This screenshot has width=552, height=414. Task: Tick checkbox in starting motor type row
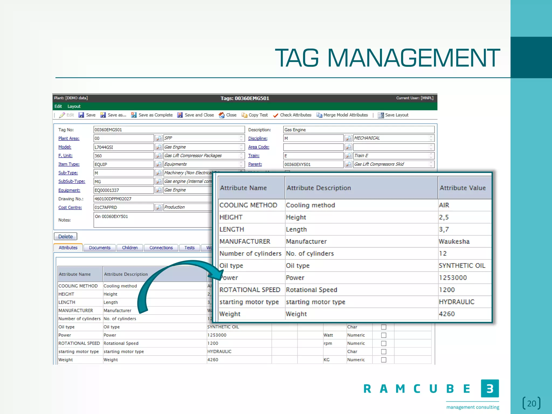[384, 352]
